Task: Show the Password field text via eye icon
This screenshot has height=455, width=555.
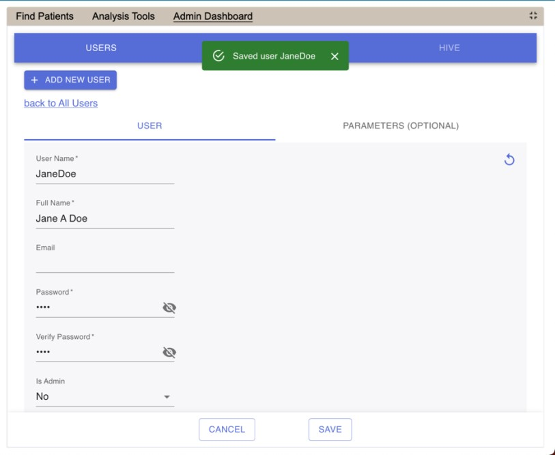Action: pyautogui.click(x=169, y=308)
